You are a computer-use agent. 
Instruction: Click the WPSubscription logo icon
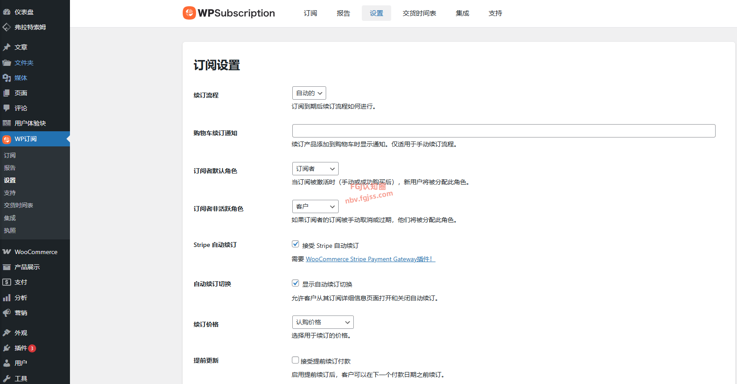(189, 13)
